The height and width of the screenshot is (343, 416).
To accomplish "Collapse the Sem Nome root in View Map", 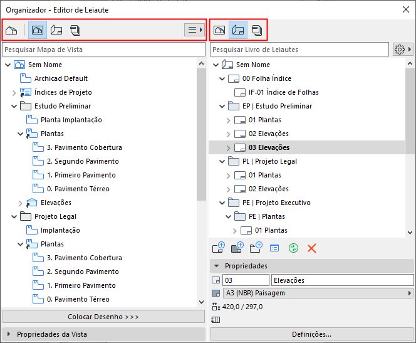I will click(8, 65).
